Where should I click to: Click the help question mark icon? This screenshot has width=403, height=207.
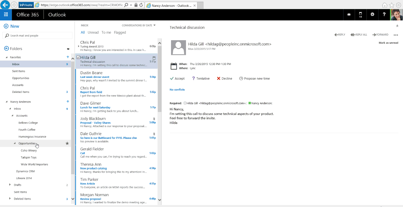(384, 15)
